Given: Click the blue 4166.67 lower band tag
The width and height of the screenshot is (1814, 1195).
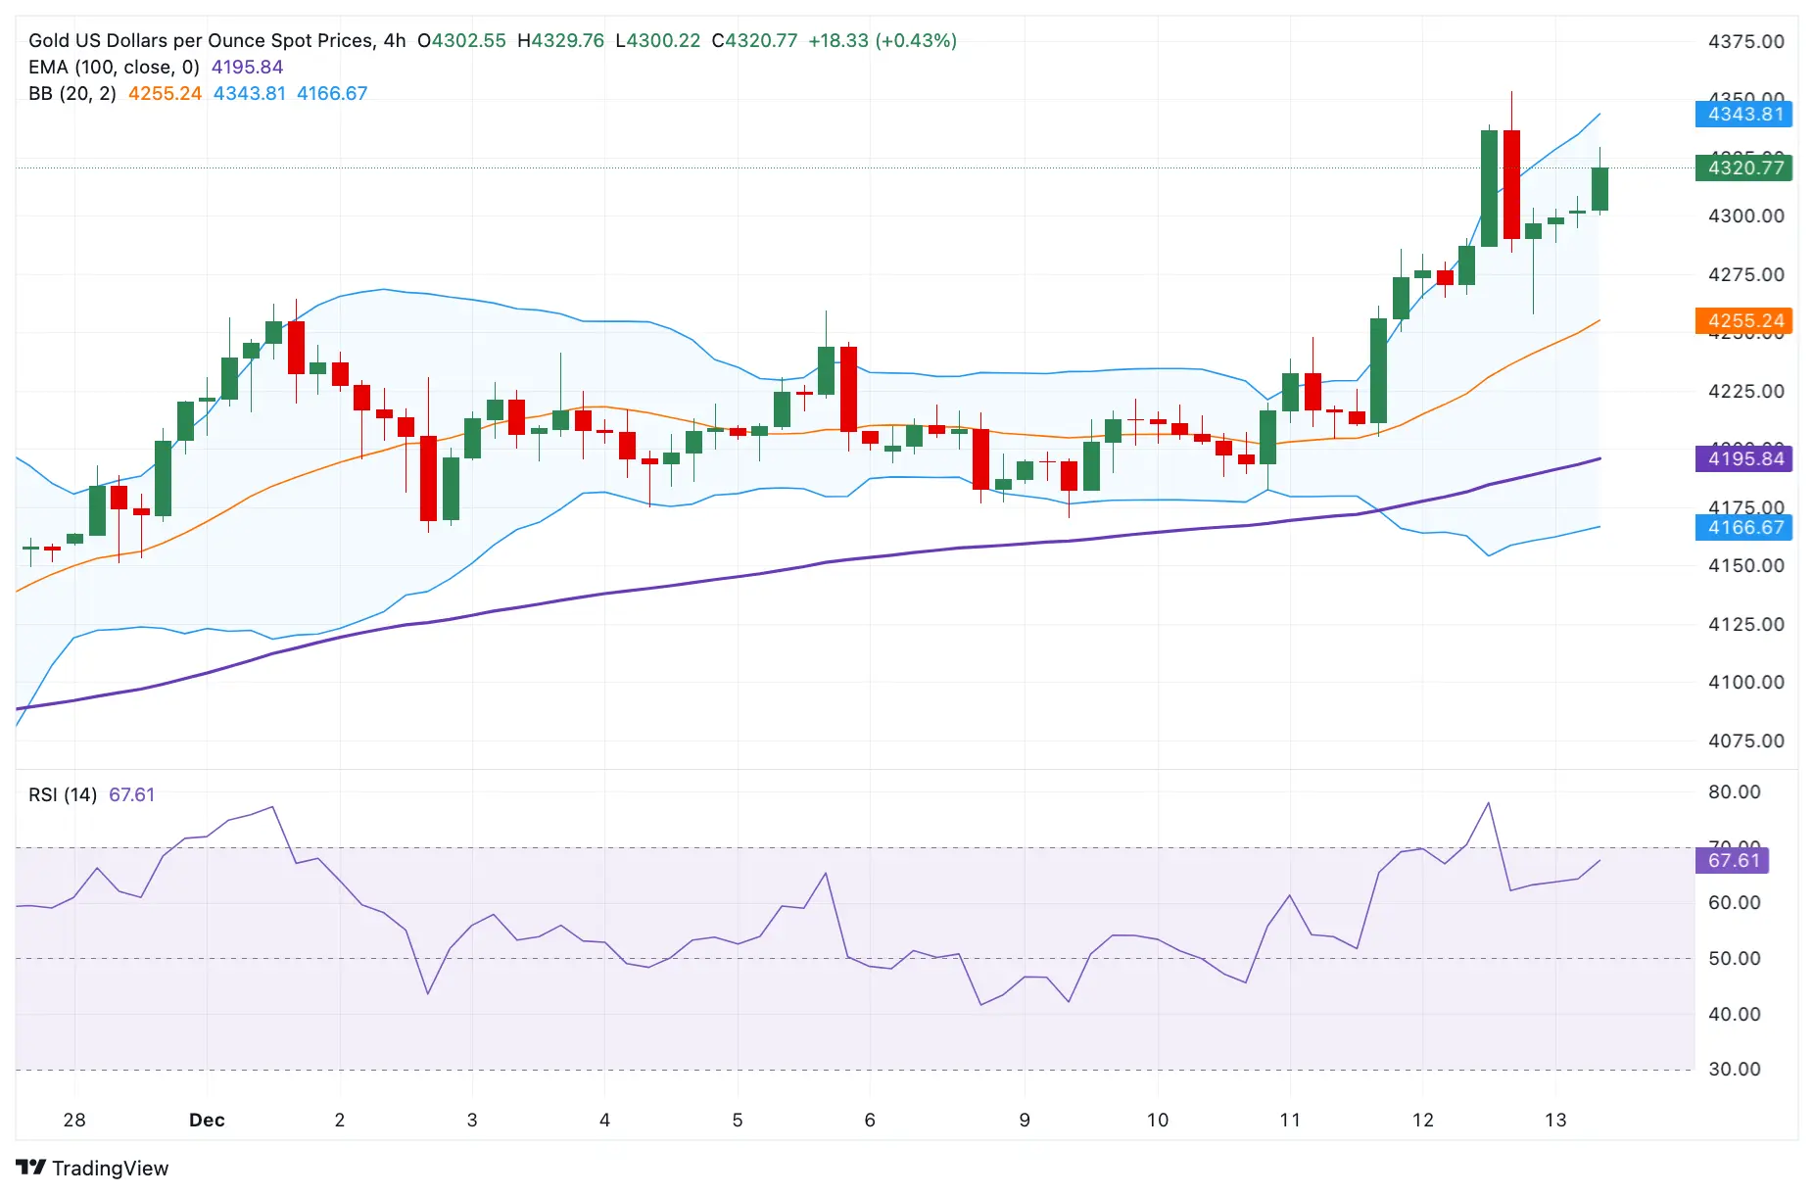Looking at the screenshot, I should (1744, 527).
